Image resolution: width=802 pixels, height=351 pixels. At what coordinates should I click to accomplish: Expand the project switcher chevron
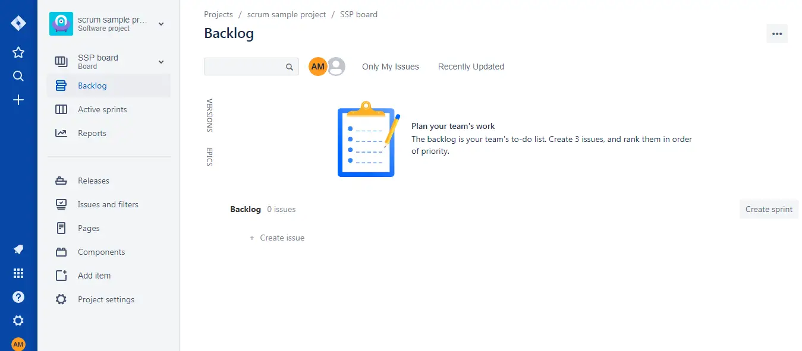click(160, 24)
